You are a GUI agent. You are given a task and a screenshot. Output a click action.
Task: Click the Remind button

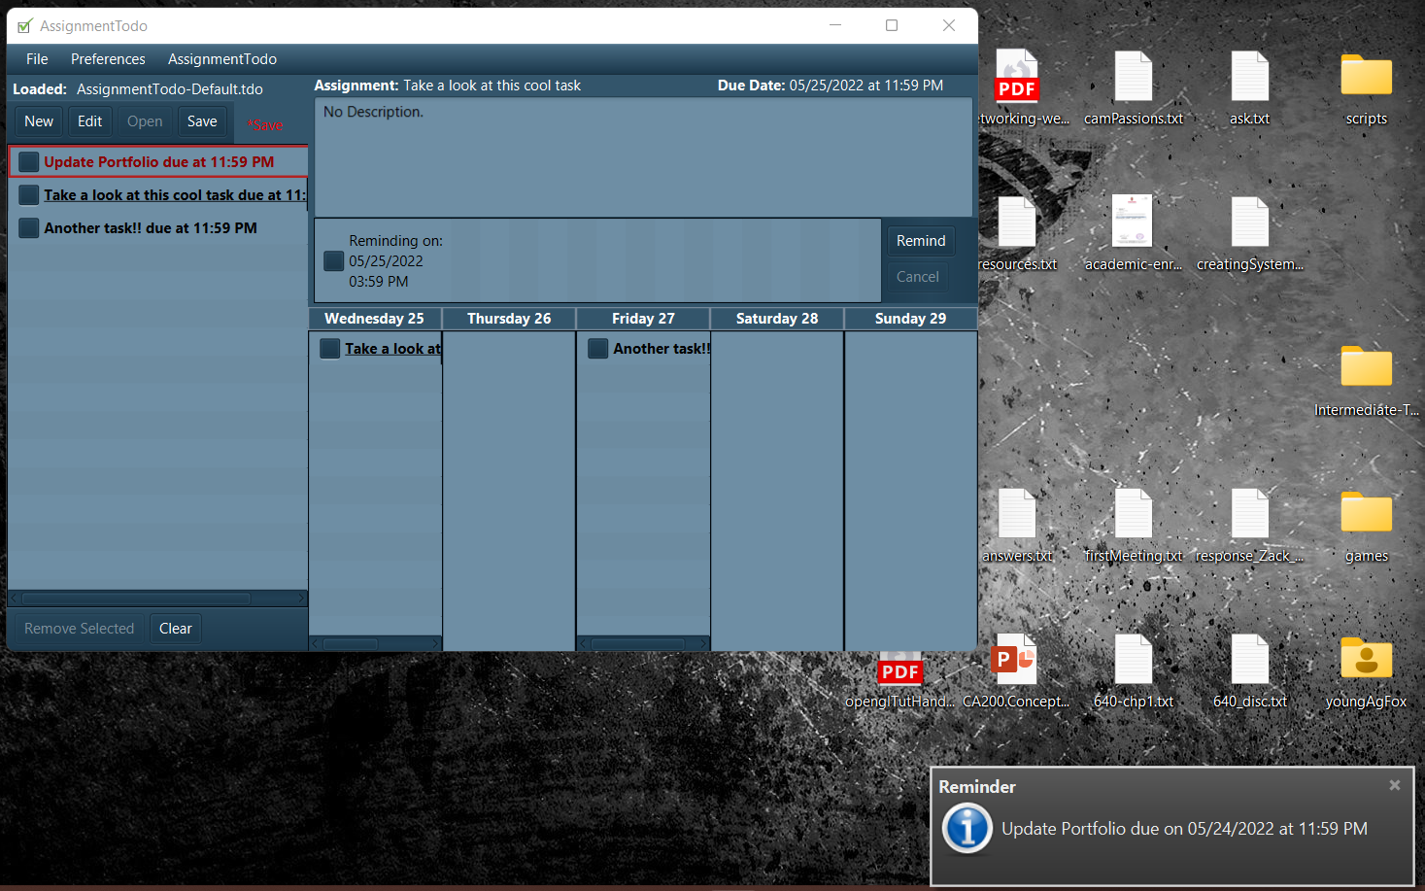tap(921, 241)
